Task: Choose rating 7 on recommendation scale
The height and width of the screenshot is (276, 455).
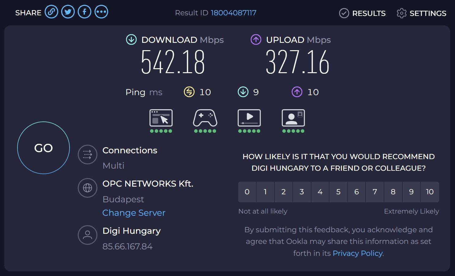Action: click(375, 192)
